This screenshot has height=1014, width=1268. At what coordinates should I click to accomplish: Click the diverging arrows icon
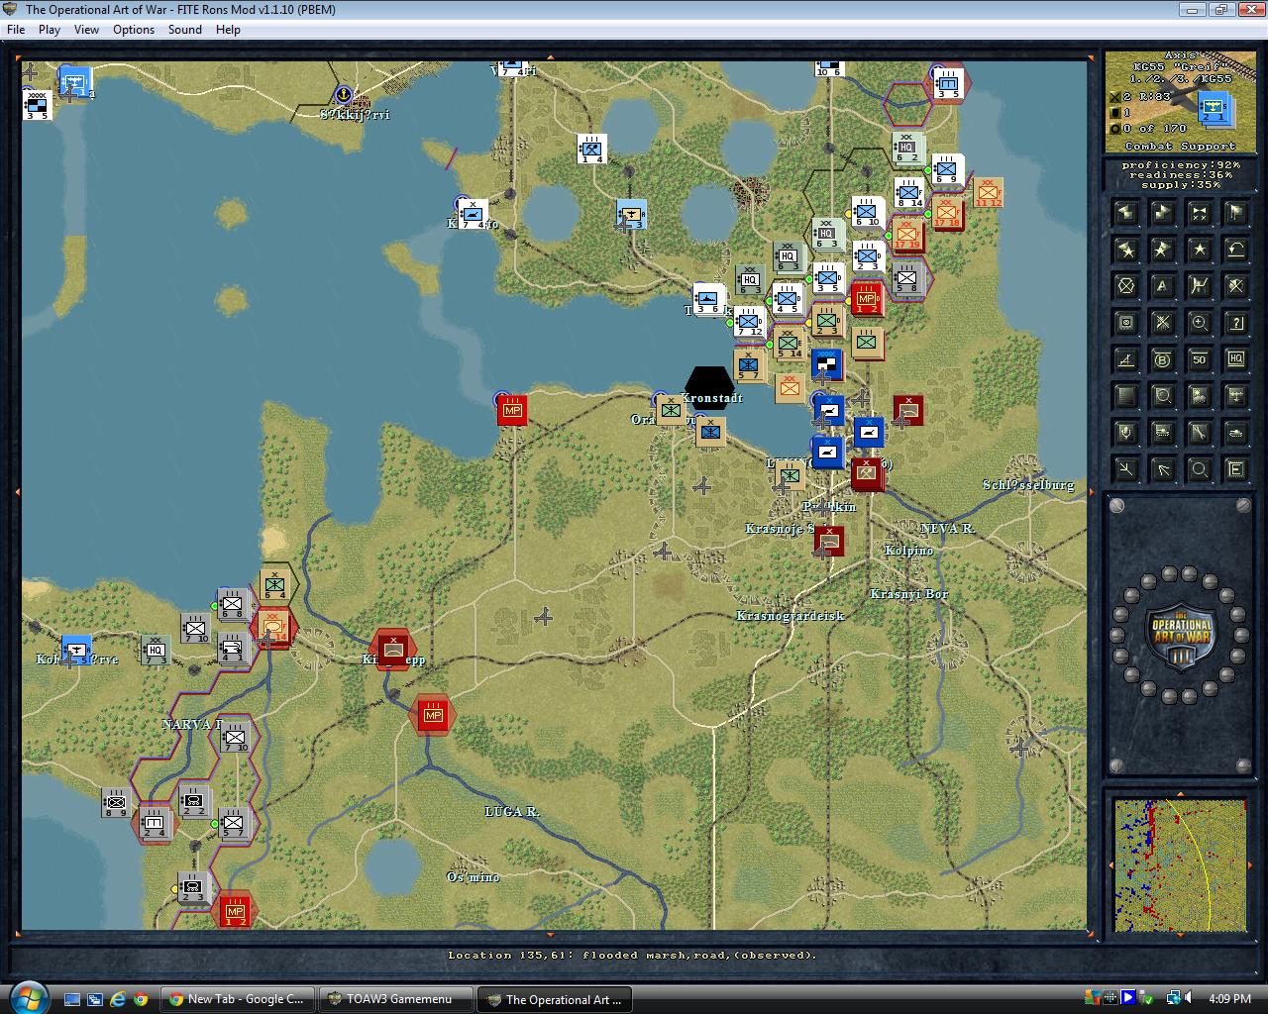(1163, 469)
